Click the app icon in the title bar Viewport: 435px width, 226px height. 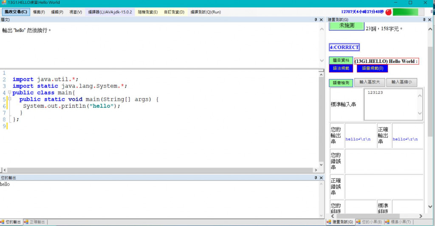[3, 3]
